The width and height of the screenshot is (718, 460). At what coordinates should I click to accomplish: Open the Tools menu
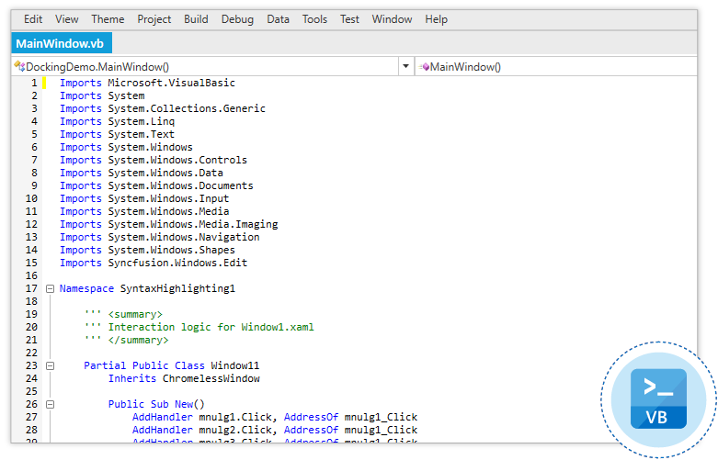(x=314, y=19)
